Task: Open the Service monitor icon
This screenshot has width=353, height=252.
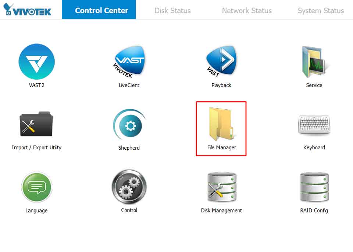Action: coord(314,62)
